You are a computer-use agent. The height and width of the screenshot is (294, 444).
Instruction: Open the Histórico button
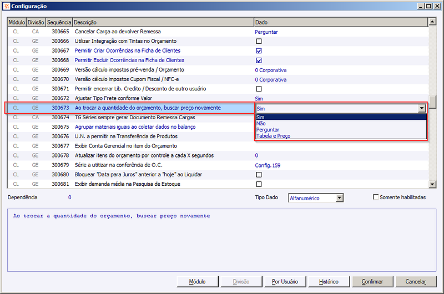click(x=329, y=282)
